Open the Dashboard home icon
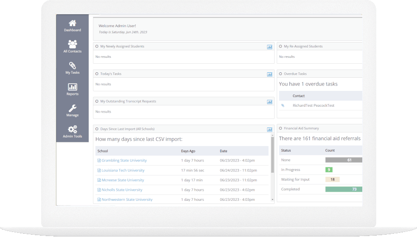Viewport: 417px width, 246px height. tap(72, 24)
